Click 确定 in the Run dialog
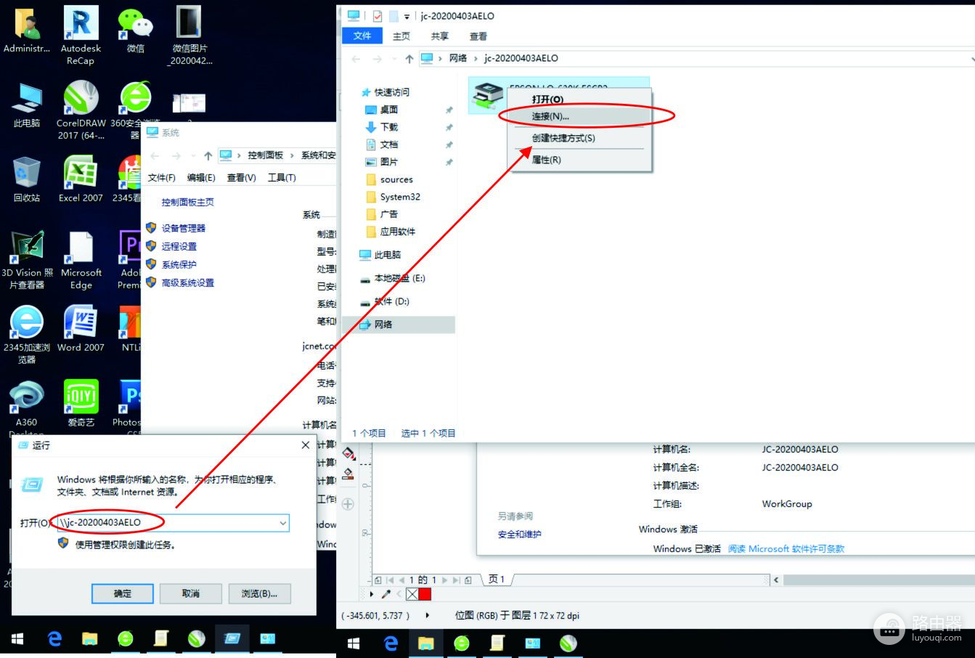 122,593
